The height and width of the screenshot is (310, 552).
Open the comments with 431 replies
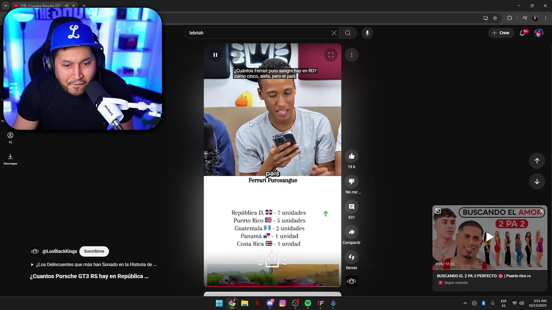click(351, 207)
